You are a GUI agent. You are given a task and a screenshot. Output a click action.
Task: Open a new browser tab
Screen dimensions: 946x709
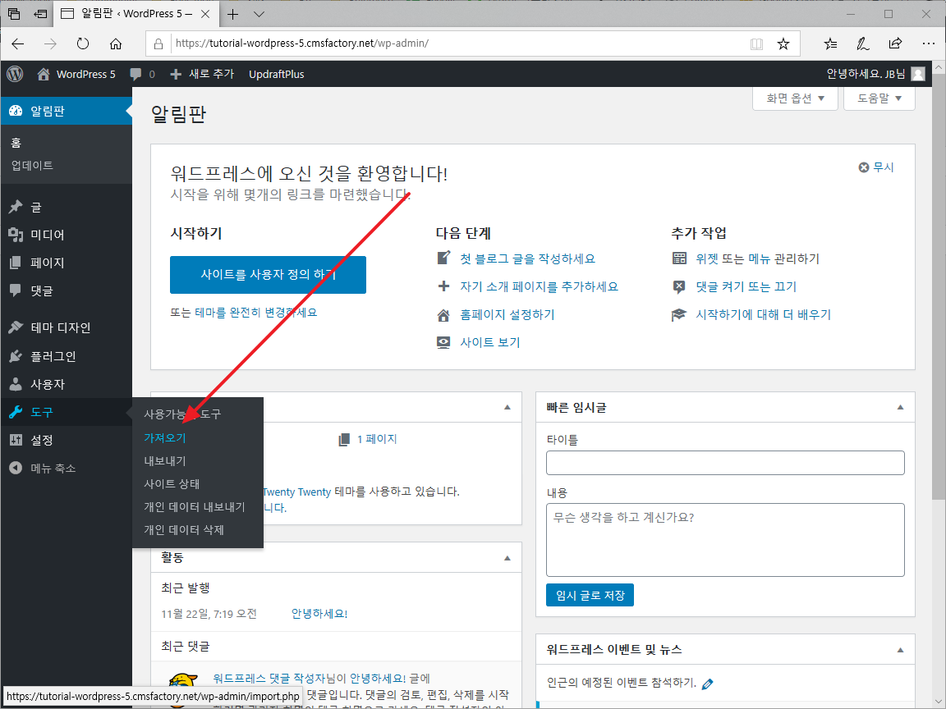pyautogui.click(x=233, y=14)
